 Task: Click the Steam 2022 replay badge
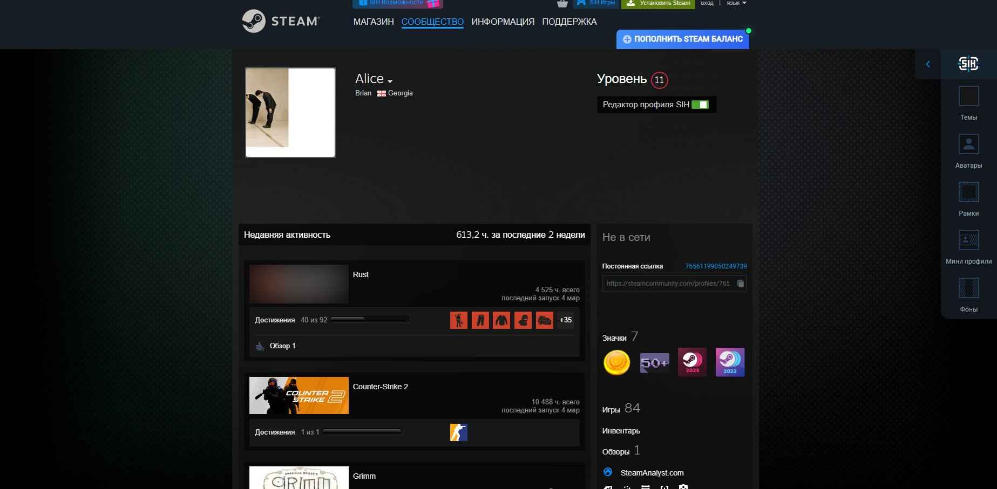730,362
